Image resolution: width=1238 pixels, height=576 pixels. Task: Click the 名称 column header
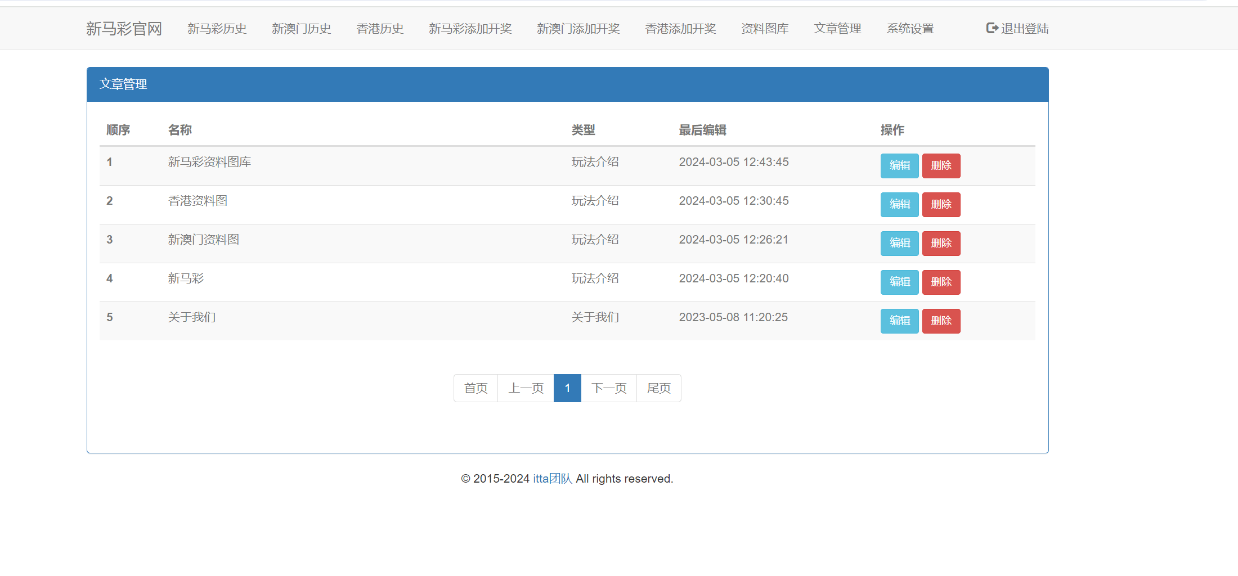180,130
